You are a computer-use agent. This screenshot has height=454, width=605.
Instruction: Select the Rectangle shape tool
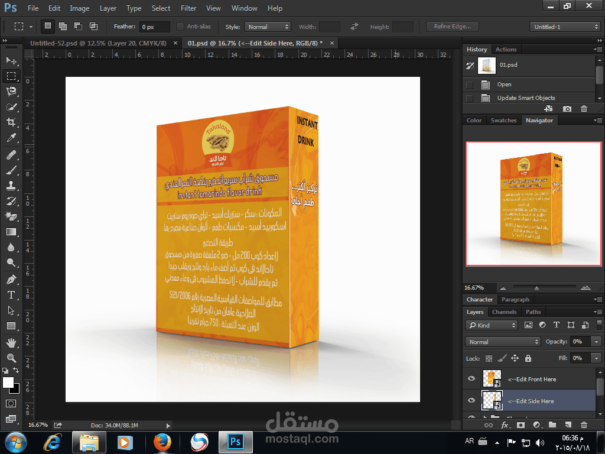tap(11, 326)
